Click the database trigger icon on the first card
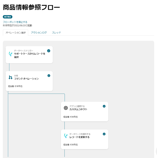The image size is (157, 158). pos(10,54)
